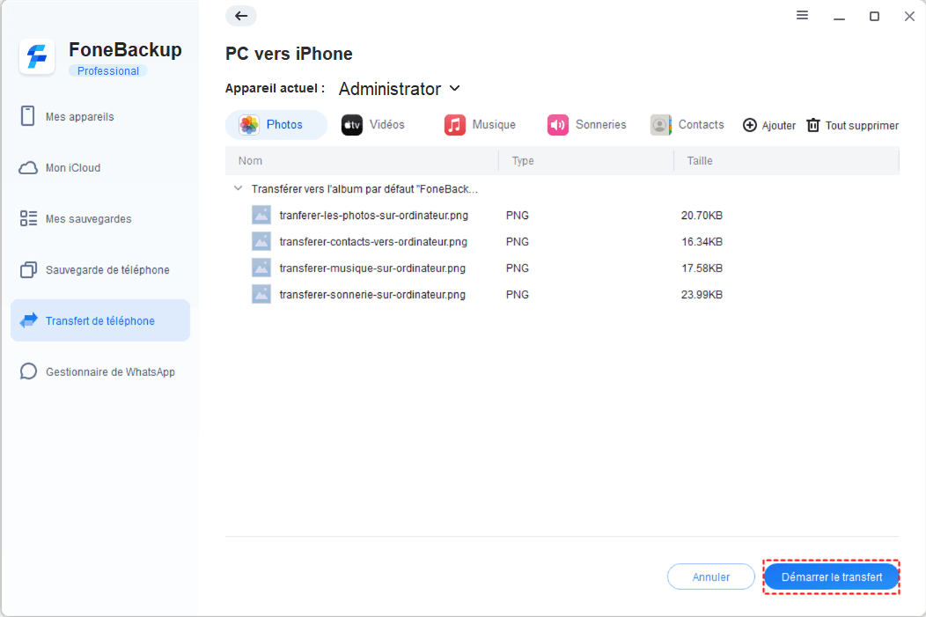This screenshot has width=926, height=617.
Task: Click the pink Sonneries speaker icon
Action: pyautogui.click(x=557, y=125)
